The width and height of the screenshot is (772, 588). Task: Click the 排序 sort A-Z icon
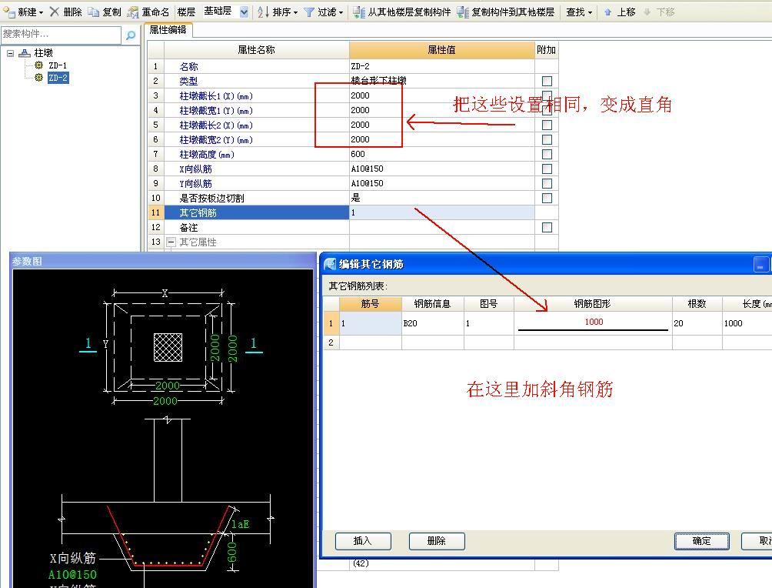pyautogui.click(x=264, y=12)
